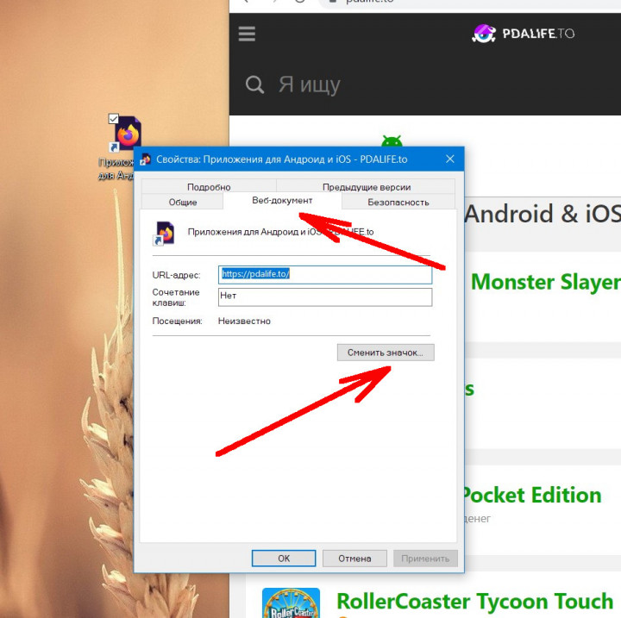Open the hamburger menu on PDALIFE site
The width and height of the screenshot is (621, 618).
point(248,34)
